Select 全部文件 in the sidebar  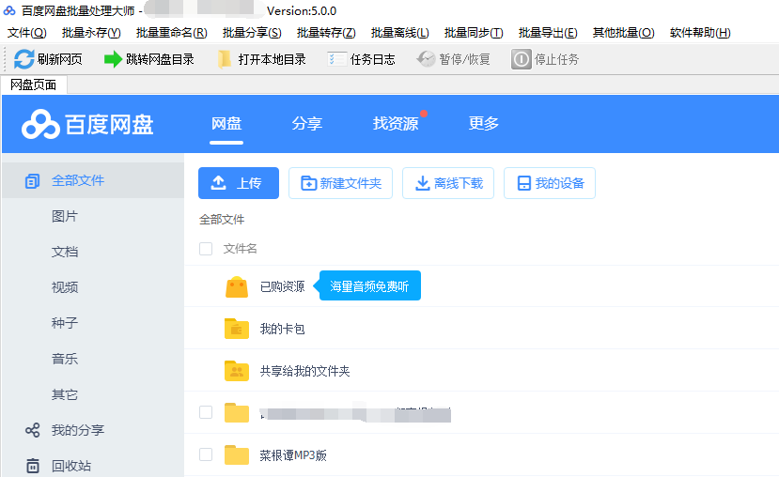pos(93,180)
